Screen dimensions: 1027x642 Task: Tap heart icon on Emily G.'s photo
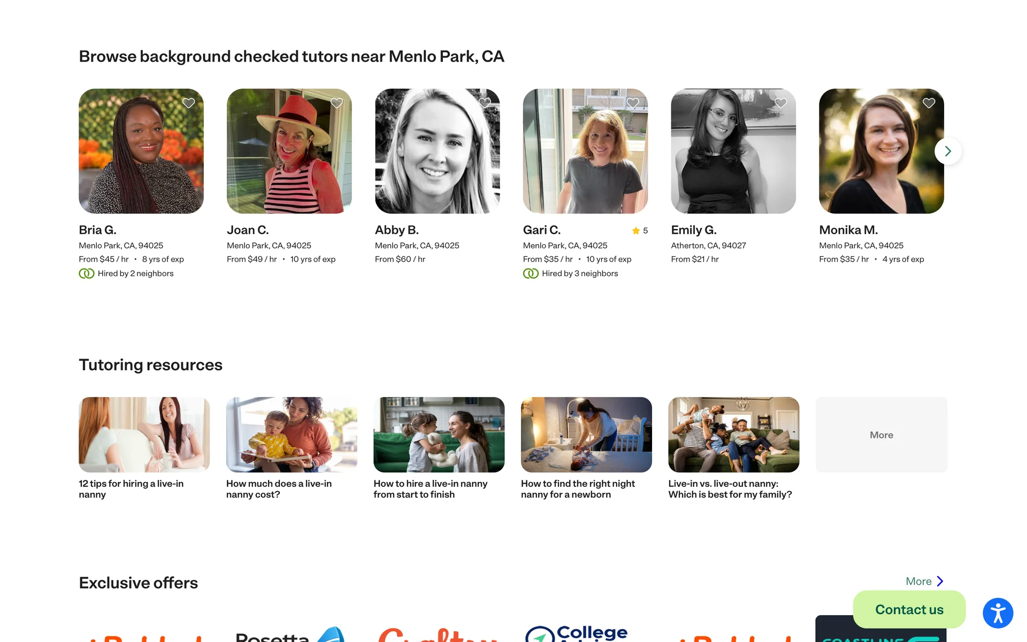(780, 103)
